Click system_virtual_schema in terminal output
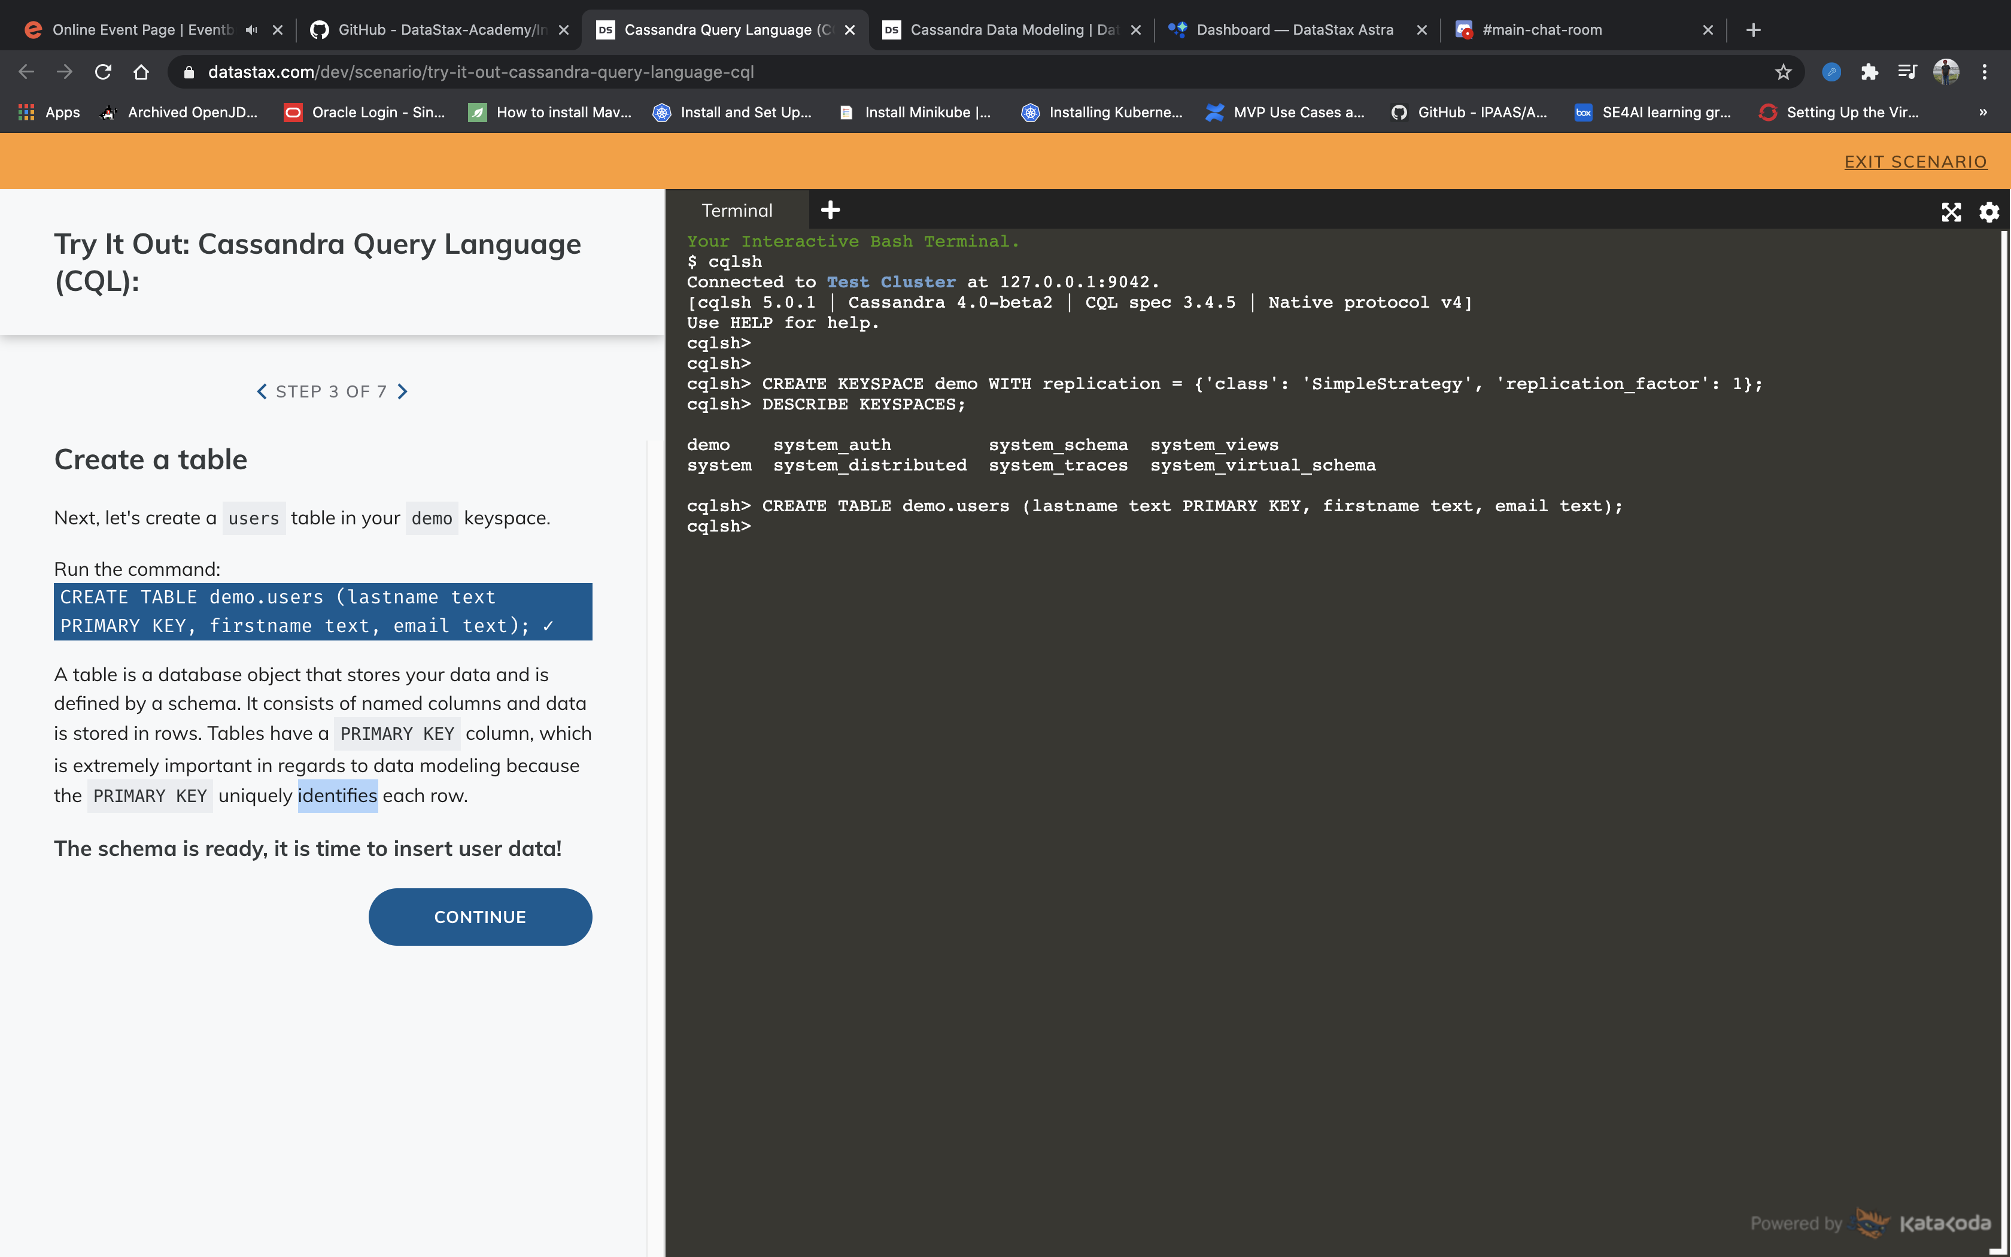Image resolution: width=2011 pixels, height=1257 pixels. [x=1263, y=466]
